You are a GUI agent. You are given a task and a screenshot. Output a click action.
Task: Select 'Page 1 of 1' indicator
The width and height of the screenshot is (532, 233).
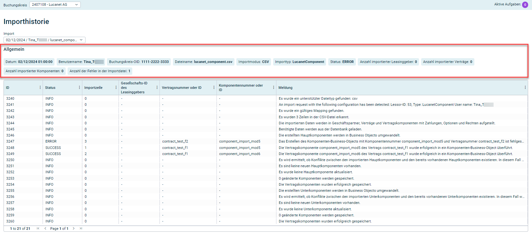pyautogui.click(x=59, y=229)
